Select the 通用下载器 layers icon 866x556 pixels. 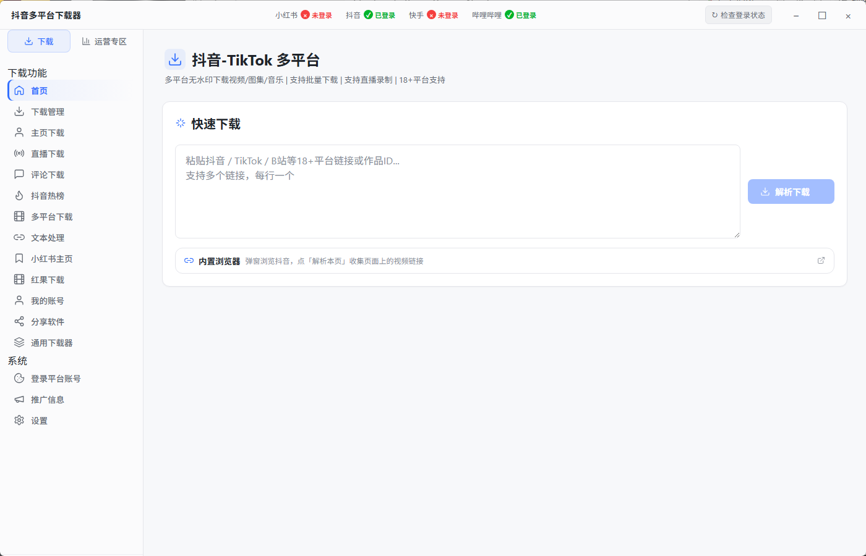[x=19, y=343]
